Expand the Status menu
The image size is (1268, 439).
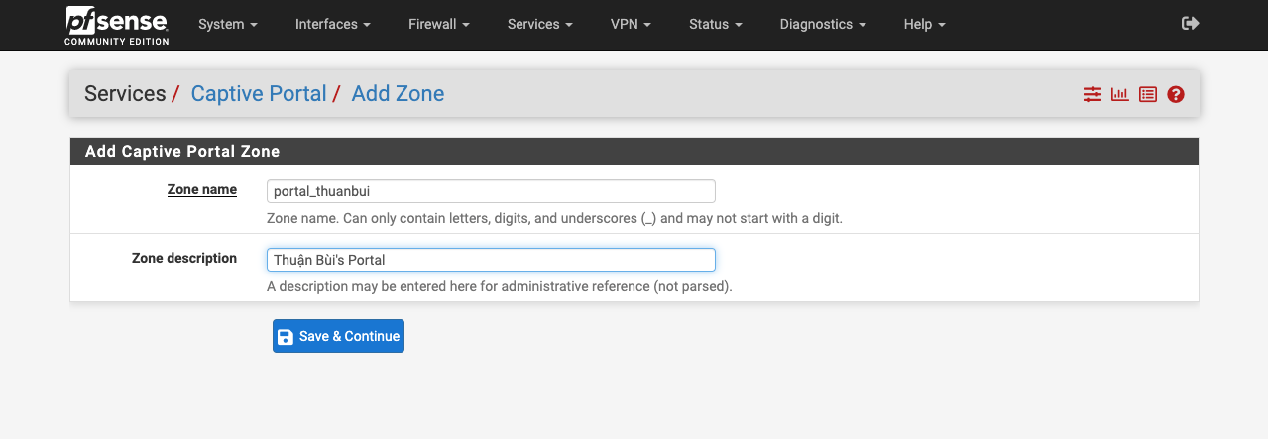(715, 24)
